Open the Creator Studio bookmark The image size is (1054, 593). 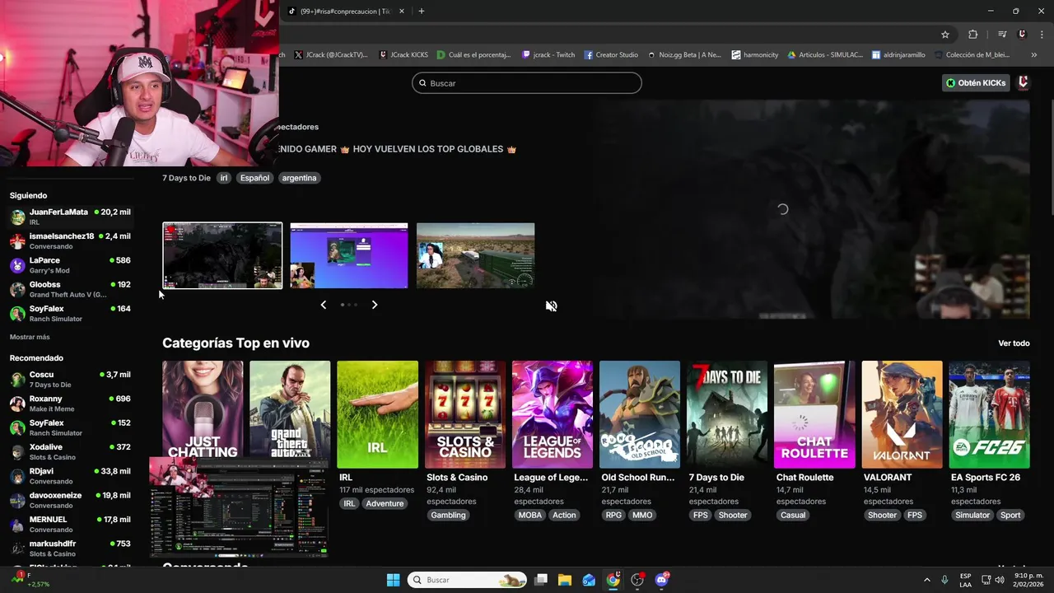[x=611, y=54]
